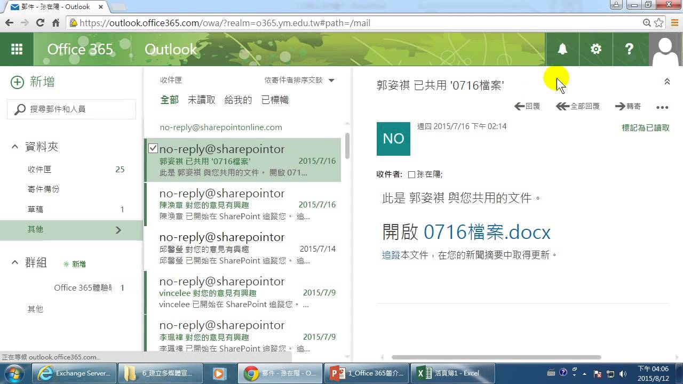Open the 陳渙章 對您的意見有興趣 message
The width and height of the screenshot is (683, 384).
(243, 204)
